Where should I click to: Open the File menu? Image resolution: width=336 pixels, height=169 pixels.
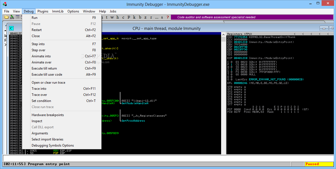(x=7, y=11)
